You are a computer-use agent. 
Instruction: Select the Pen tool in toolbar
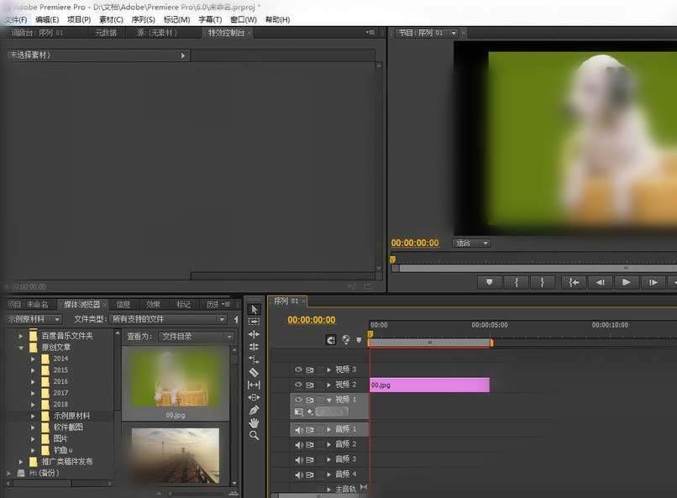click(x=254, y=410)
